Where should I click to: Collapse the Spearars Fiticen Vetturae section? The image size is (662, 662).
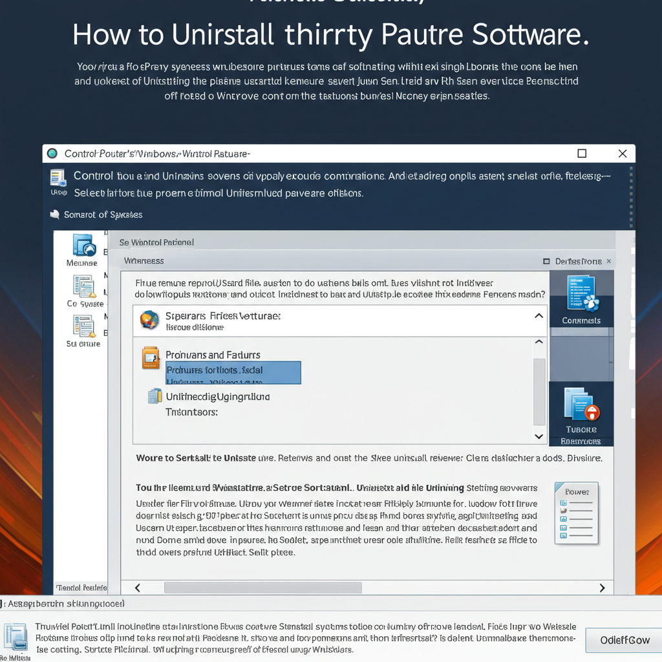coord(539,315)
